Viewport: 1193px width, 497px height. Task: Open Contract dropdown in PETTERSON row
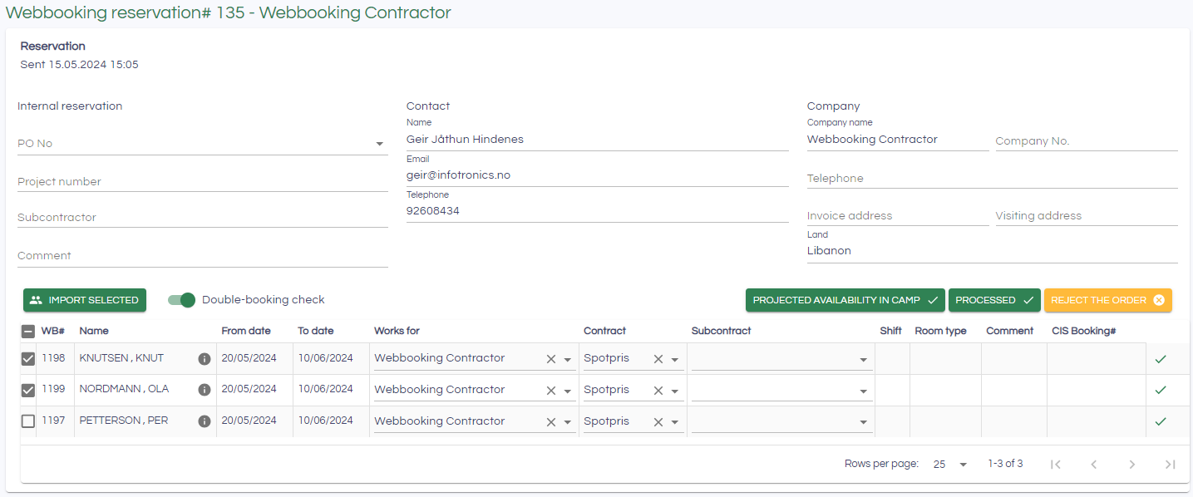pos(675,422)
